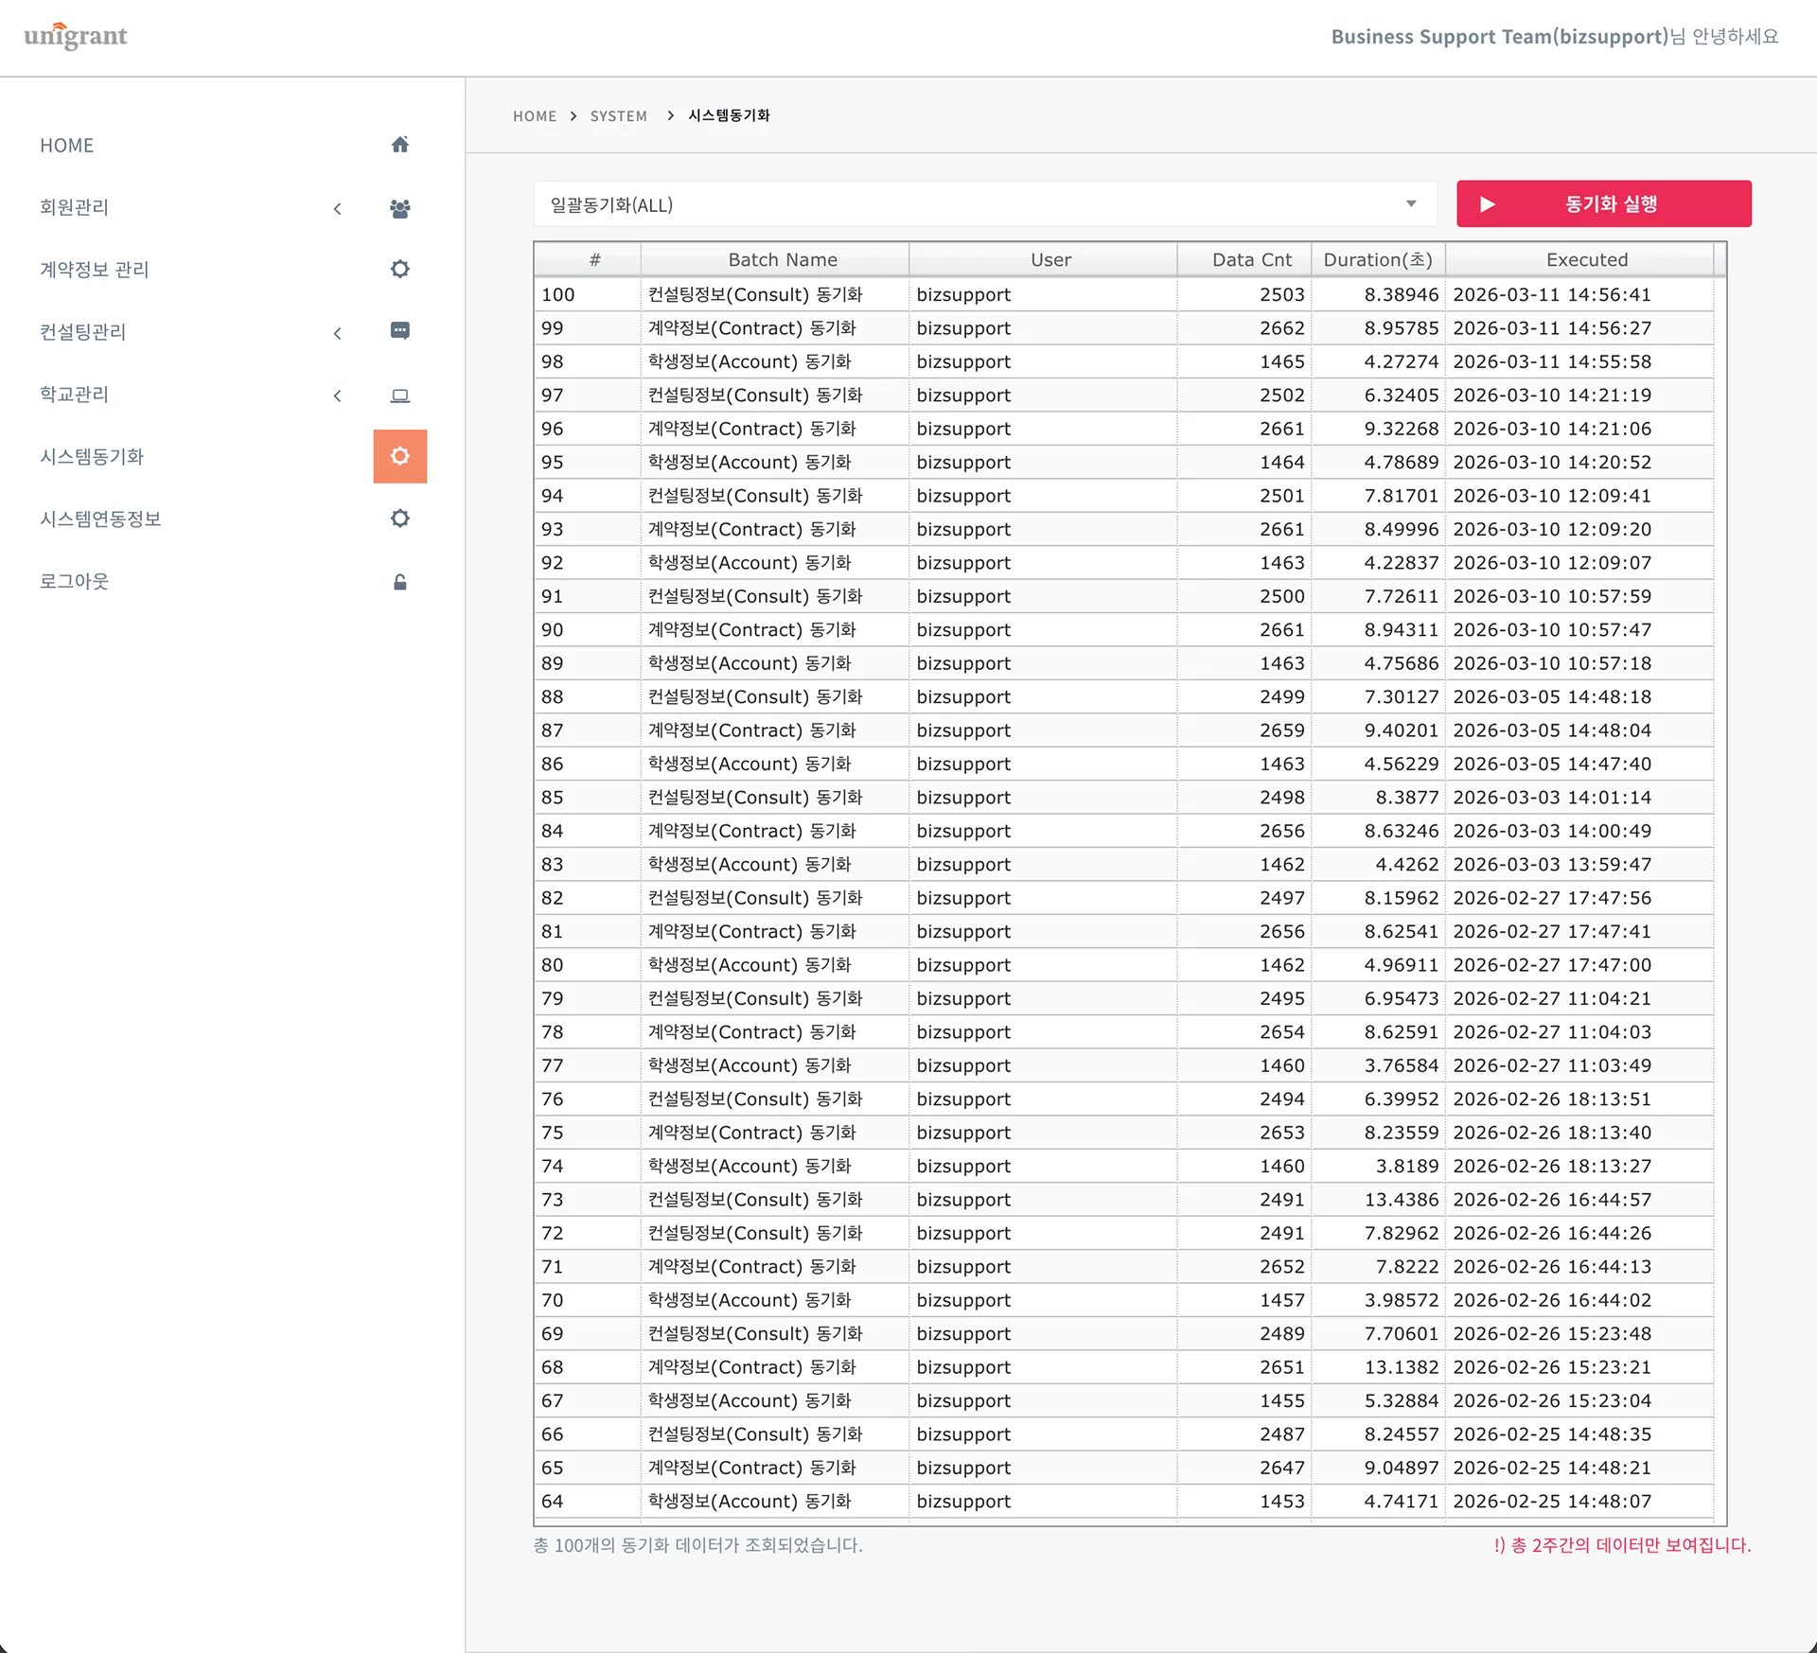Click the chat bubble icon for 컨설팅관리
Viewport: 1817px width, 1653px height.
(399, 331)
